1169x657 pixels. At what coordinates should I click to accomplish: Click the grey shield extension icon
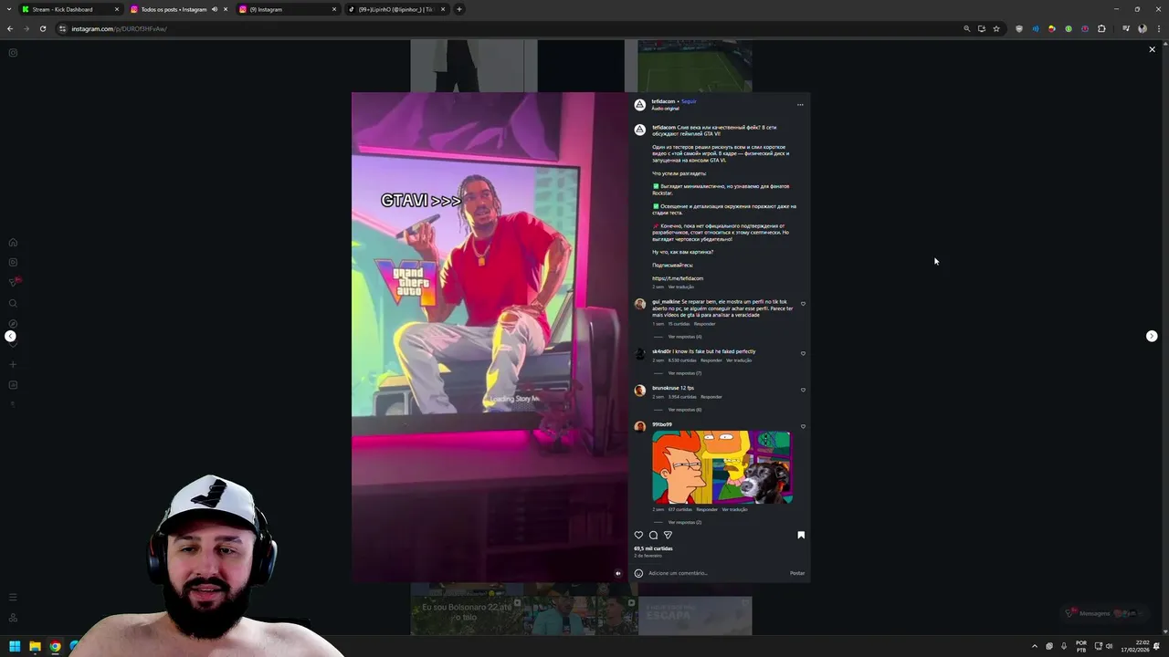[1019, 28]
